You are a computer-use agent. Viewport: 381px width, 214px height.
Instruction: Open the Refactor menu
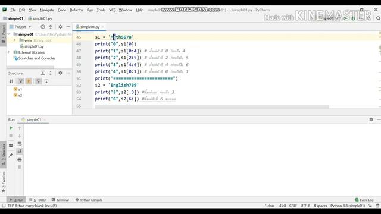76,10
